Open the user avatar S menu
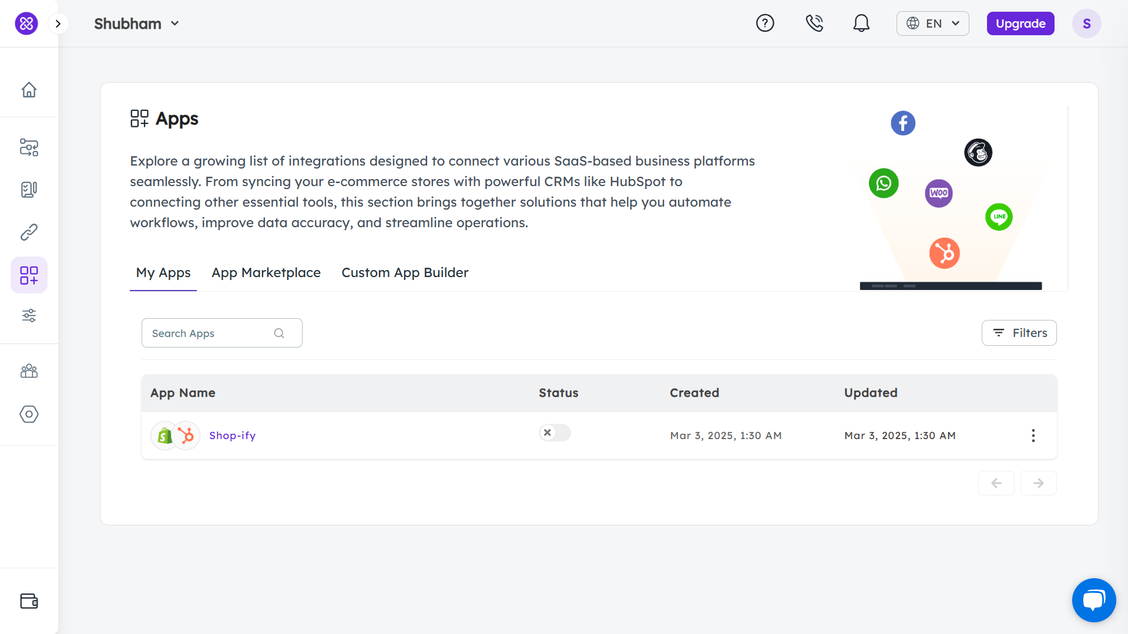Screen dimensions: 1128x634 coord(1087,23)
